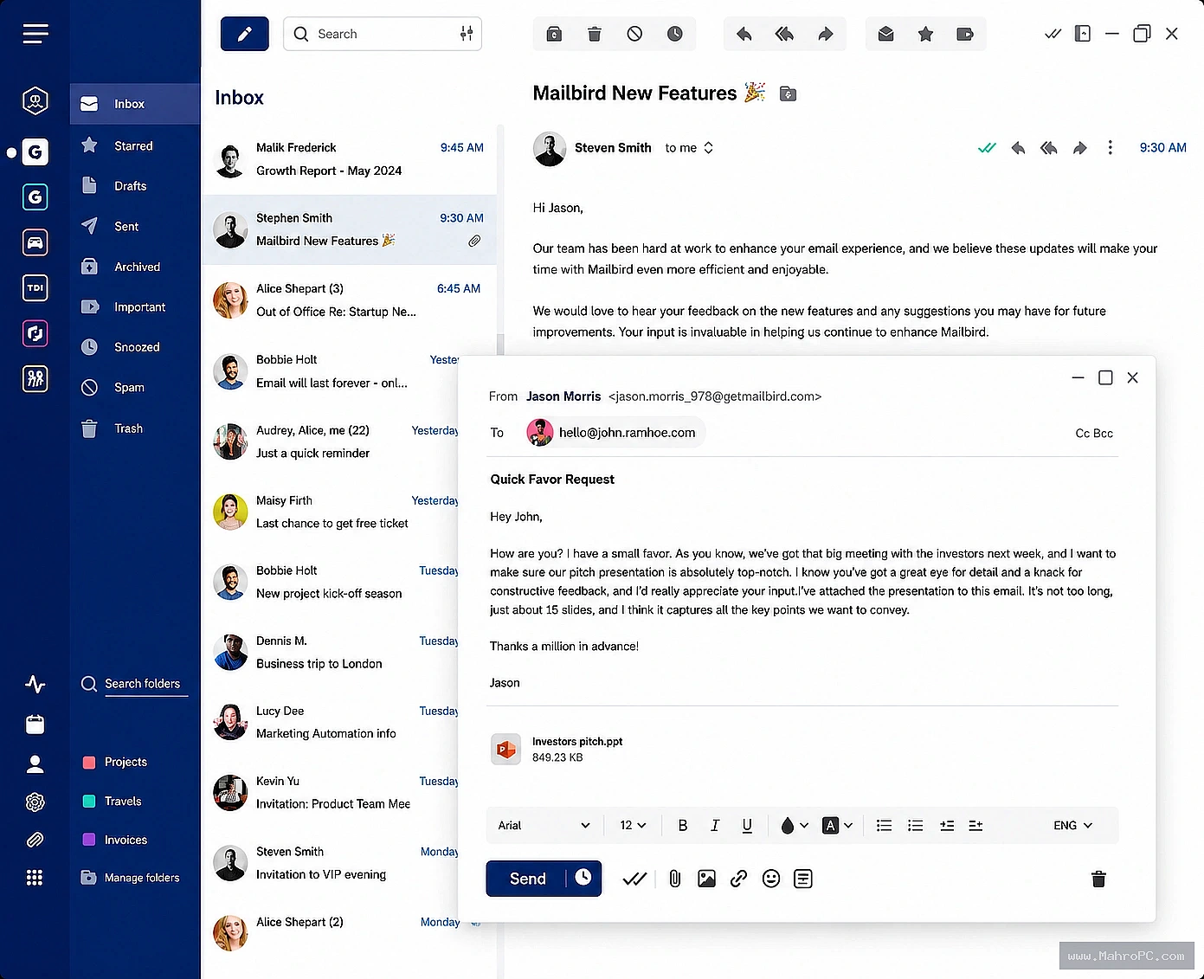Click the Quick Favor Request subject line
This screenshot has height=979, width=1204.
pyautogui.click(x=552, y=480)
